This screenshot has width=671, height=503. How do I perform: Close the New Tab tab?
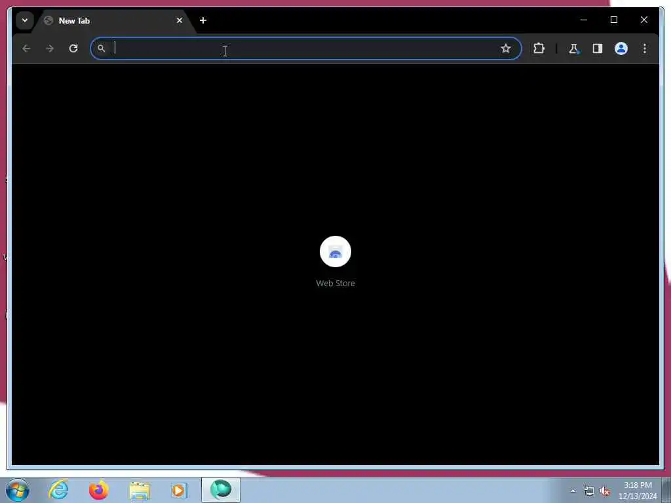(x=180, y=20)
